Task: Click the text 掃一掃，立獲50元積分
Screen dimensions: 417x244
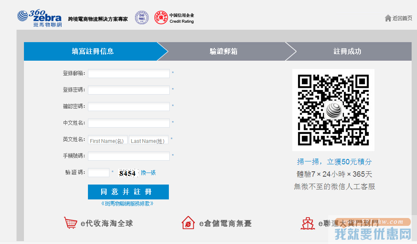Action: 334,161
